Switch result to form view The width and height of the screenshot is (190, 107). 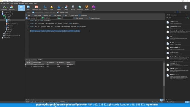(164, 100)
